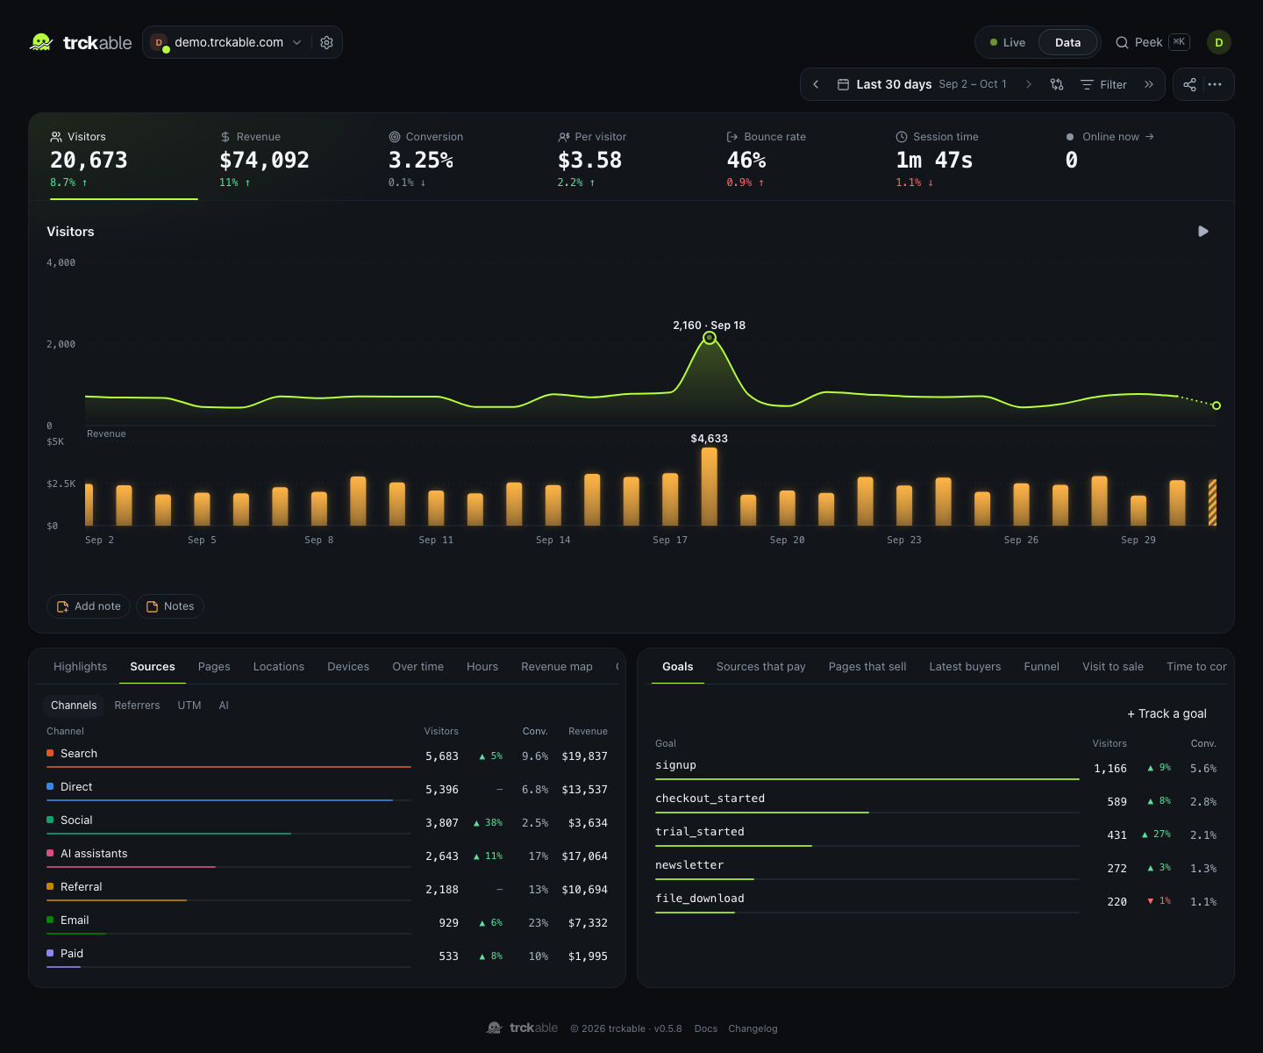Switch to the Pages tab
Image resolution: width=1263 pixels, height=1053 pixels.
[214, 667]
